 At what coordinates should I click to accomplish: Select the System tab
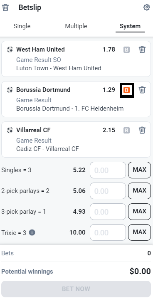(x=130, y=26)
